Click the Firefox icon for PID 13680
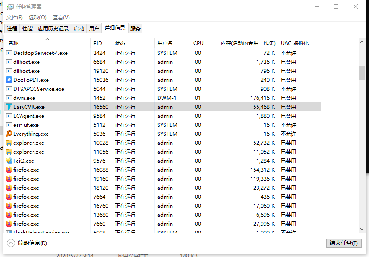Screen dimensions: 369x257 tap(9, 215)
